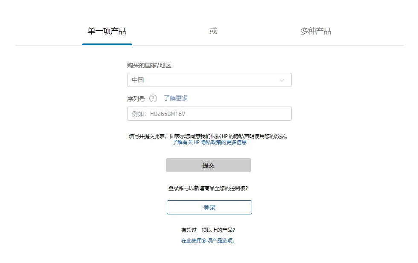Open the 中国 country/region dropdown
This screenshot has width=418, height=263.
click(209, 80)
